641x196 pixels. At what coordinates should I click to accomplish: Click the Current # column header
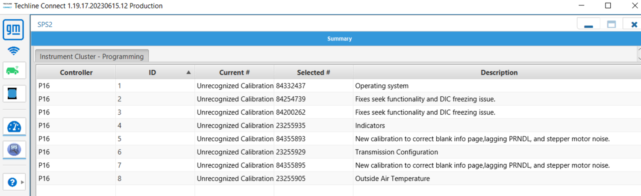234,72
